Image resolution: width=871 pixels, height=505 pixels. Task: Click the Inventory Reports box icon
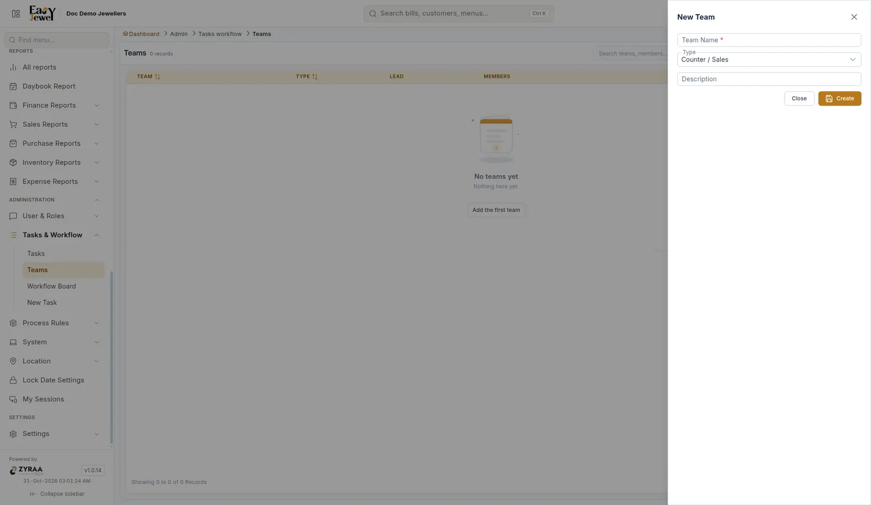(13, 163)
